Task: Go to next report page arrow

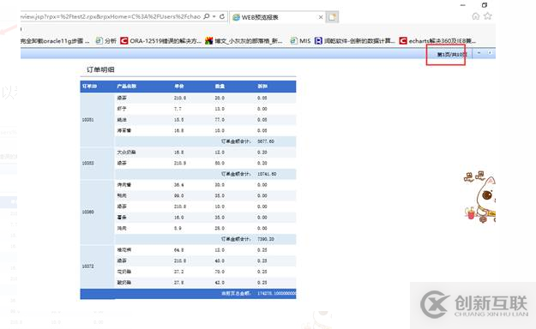Action: (490, 53)
